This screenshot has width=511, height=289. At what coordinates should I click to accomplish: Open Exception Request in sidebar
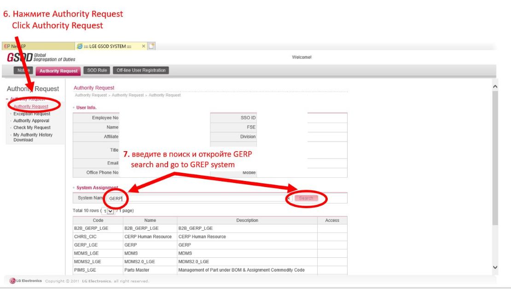tap(32, 114)
